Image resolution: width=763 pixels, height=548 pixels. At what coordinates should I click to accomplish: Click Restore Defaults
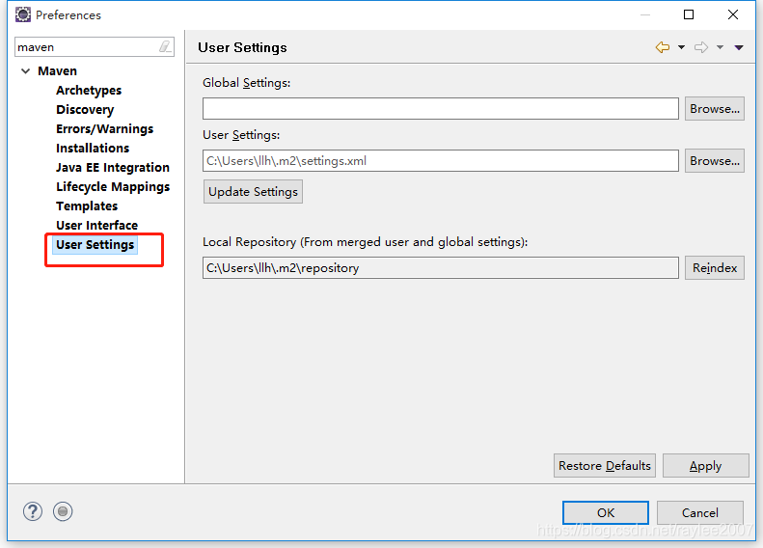[x=605, y=466]
